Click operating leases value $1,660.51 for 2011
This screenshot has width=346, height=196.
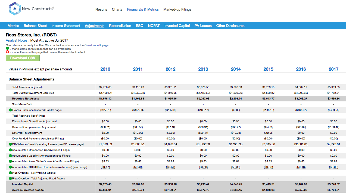point(138,144)
